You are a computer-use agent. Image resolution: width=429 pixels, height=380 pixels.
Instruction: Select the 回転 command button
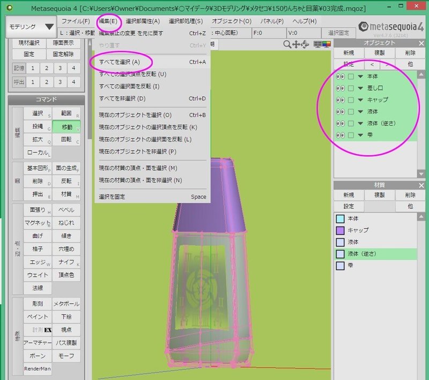tap(66, 140)
